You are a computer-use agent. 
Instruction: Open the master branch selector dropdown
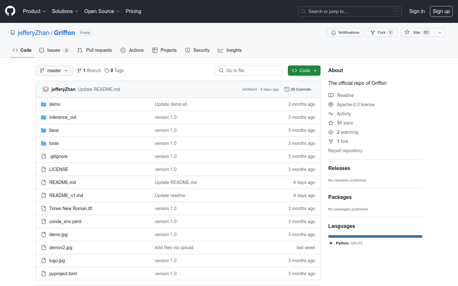54,71
